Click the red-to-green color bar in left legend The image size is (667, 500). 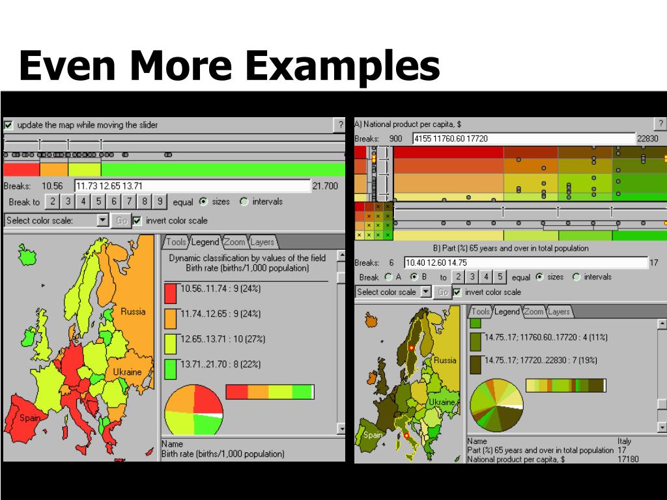(270, 391)
